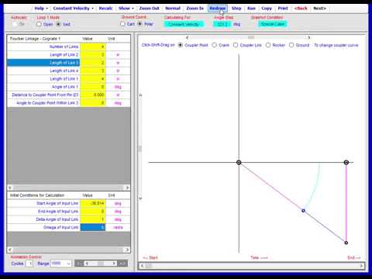Image resolution: width=372 pixels, height=279 pixels.
Task: Select the Ground radio button
Action: tap(291, 45)
